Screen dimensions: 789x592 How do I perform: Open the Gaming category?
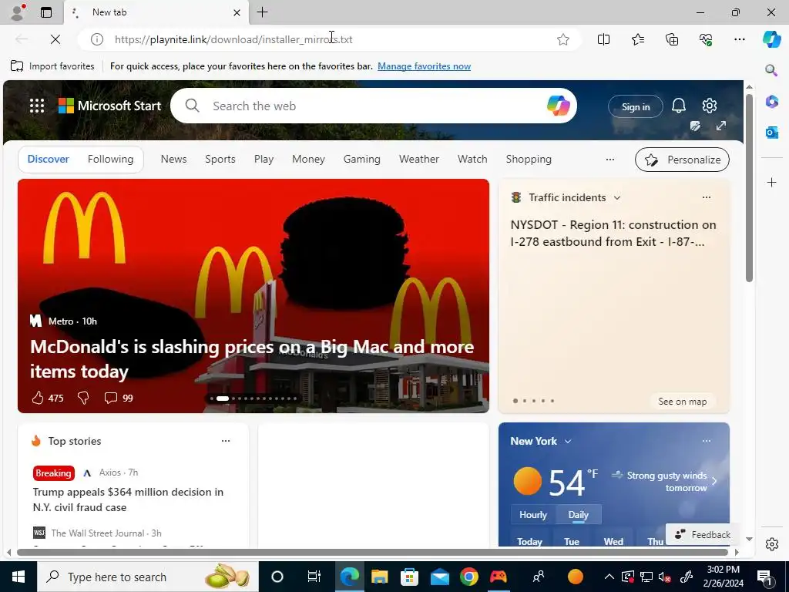362,159
